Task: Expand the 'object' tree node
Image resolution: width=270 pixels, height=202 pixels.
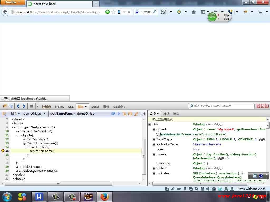Action: tap(154, 129)
